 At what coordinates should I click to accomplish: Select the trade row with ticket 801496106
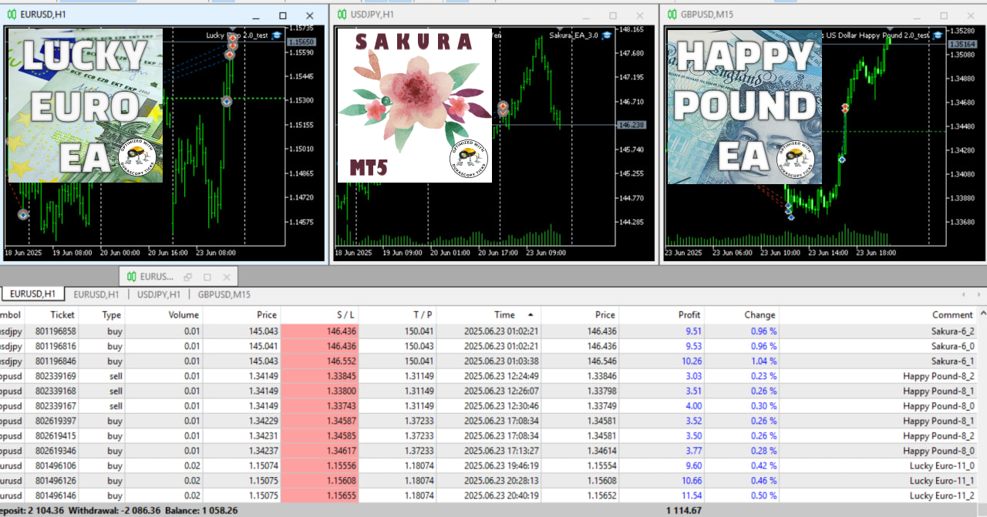489,465
